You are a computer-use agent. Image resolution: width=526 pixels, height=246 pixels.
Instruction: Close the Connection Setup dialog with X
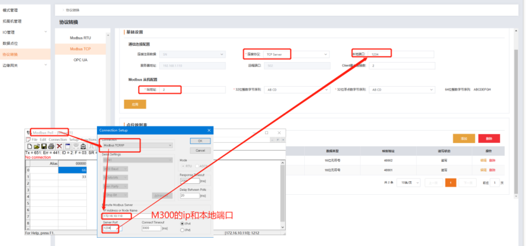[209, 130]
